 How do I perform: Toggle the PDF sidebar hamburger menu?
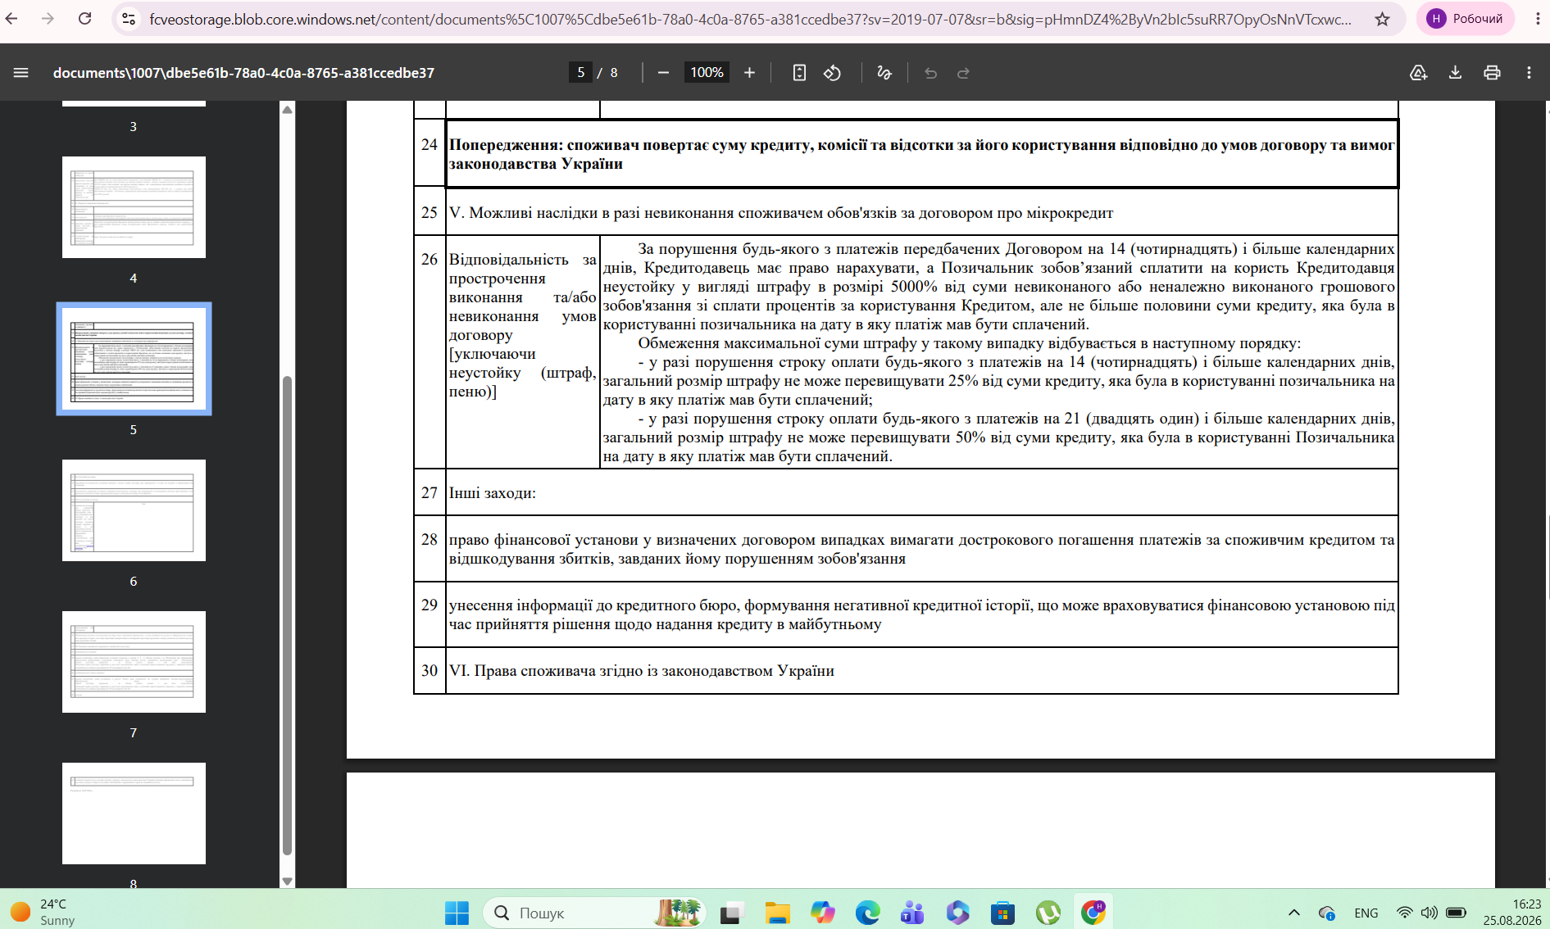click(x=21, y=73)
